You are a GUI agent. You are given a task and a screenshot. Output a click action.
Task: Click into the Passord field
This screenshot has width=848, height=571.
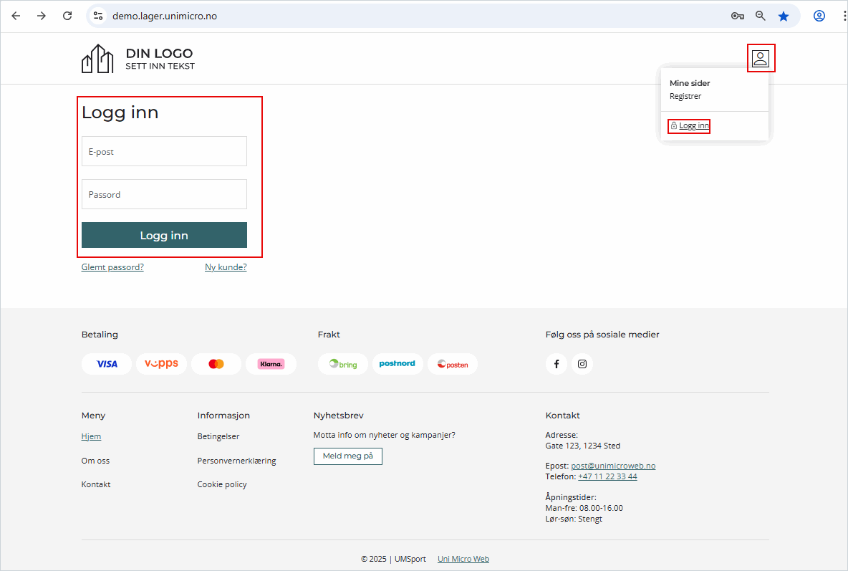[164, 194]
